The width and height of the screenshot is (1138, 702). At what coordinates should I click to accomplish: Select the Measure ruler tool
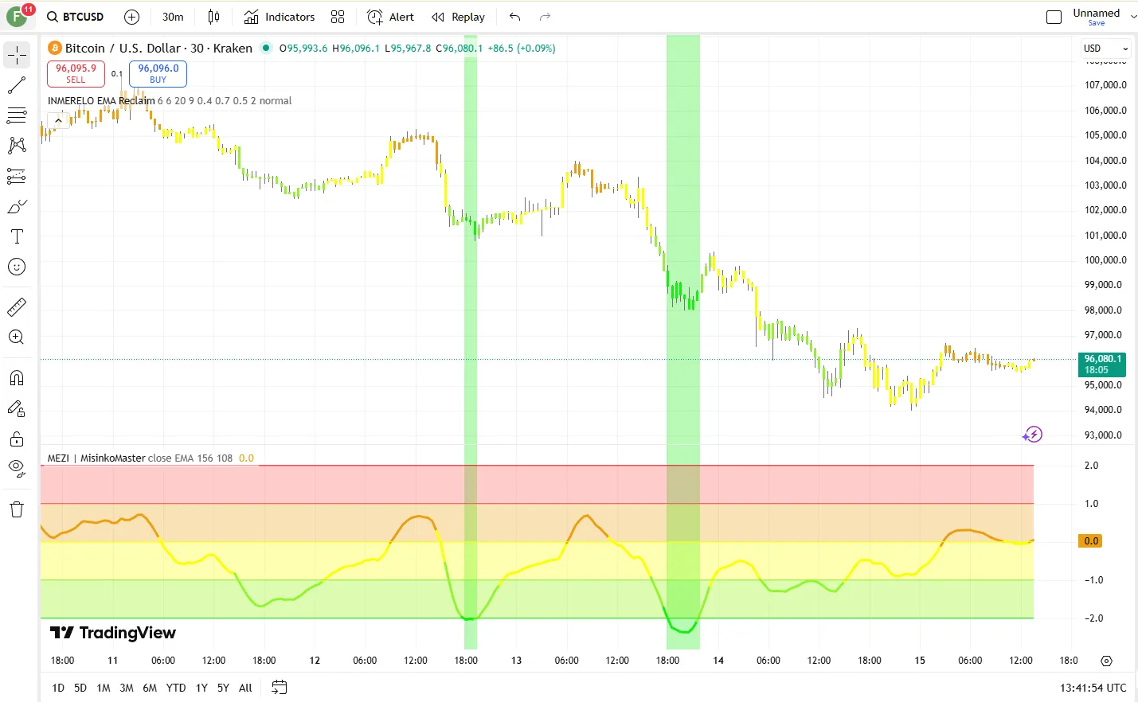point(17,306)
